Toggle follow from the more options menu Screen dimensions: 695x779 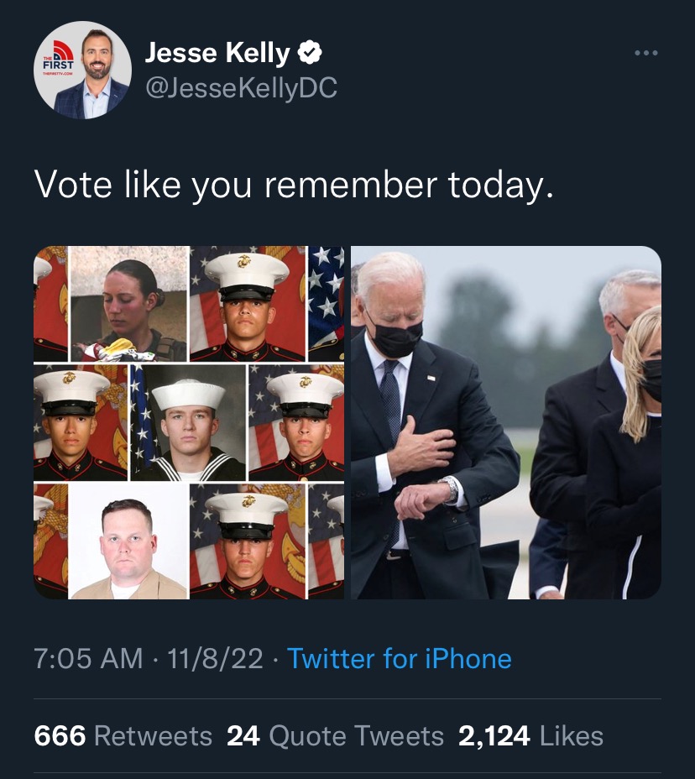pyautogui.click(x=646, y=52)
